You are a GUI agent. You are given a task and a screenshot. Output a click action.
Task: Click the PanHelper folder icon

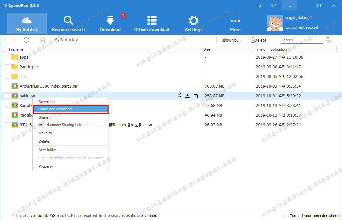click(x=15, y=67)
